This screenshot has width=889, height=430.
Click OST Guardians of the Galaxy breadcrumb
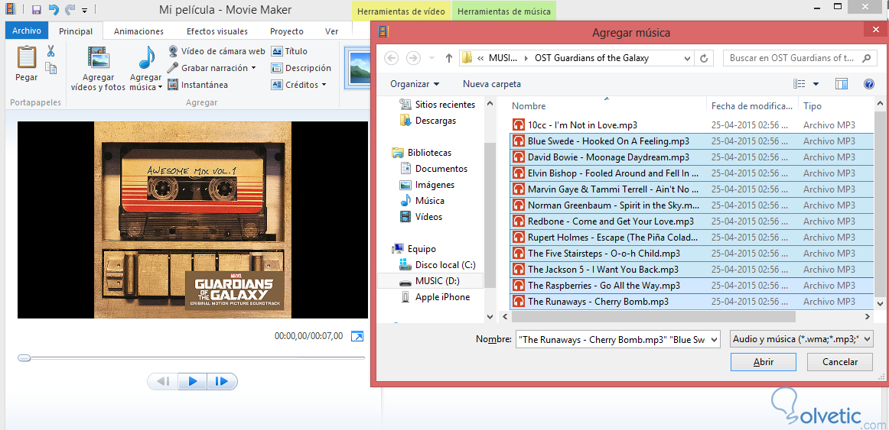point(591,58)
